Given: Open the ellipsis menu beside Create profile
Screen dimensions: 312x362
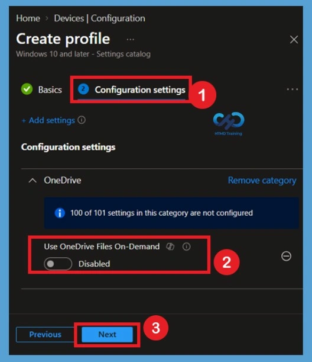Looking at the screenshot, I should (131, 40).
